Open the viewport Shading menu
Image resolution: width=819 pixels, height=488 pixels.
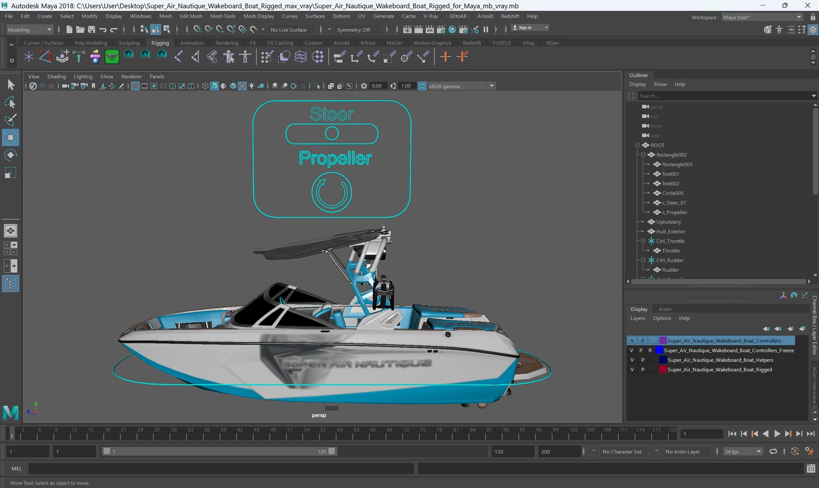57,76
